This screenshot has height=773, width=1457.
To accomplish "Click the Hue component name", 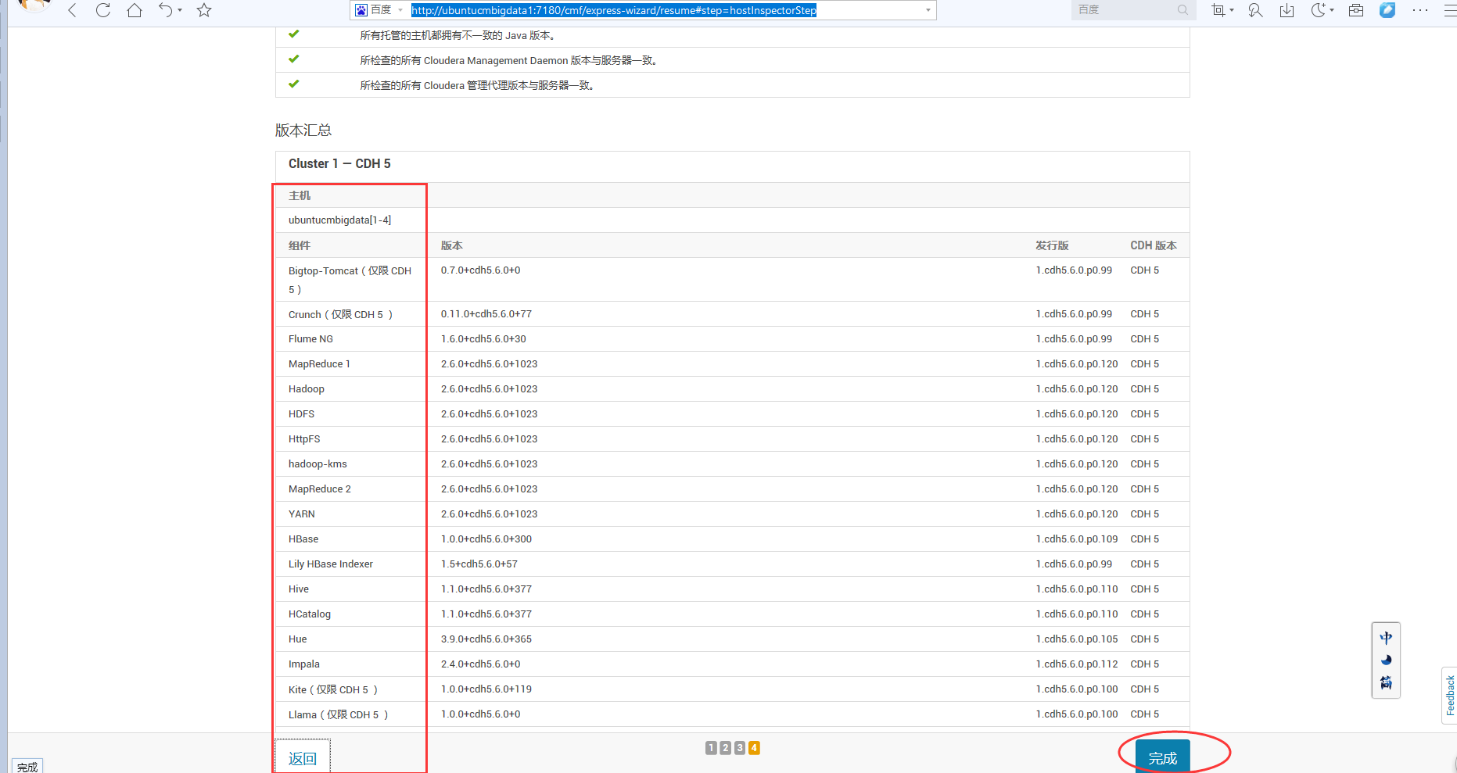I will [297, 639].
